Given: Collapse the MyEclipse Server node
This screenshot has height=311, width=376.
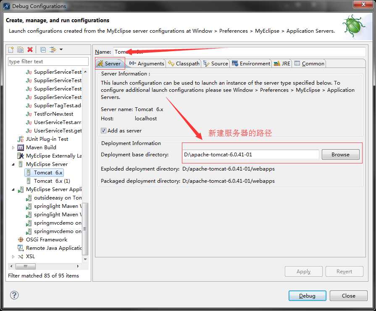Looking at the screenshot, I should click(13, 164).
